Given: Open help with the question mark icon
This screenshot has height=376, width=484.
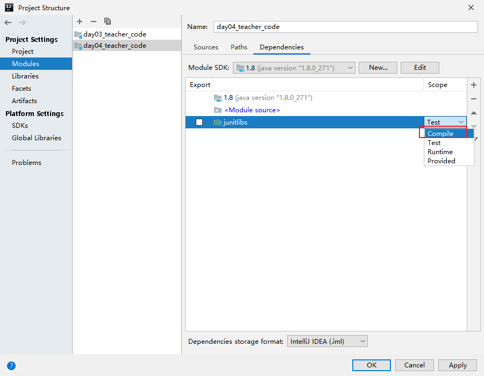Looking at the screenshot, I should point(11,366).
